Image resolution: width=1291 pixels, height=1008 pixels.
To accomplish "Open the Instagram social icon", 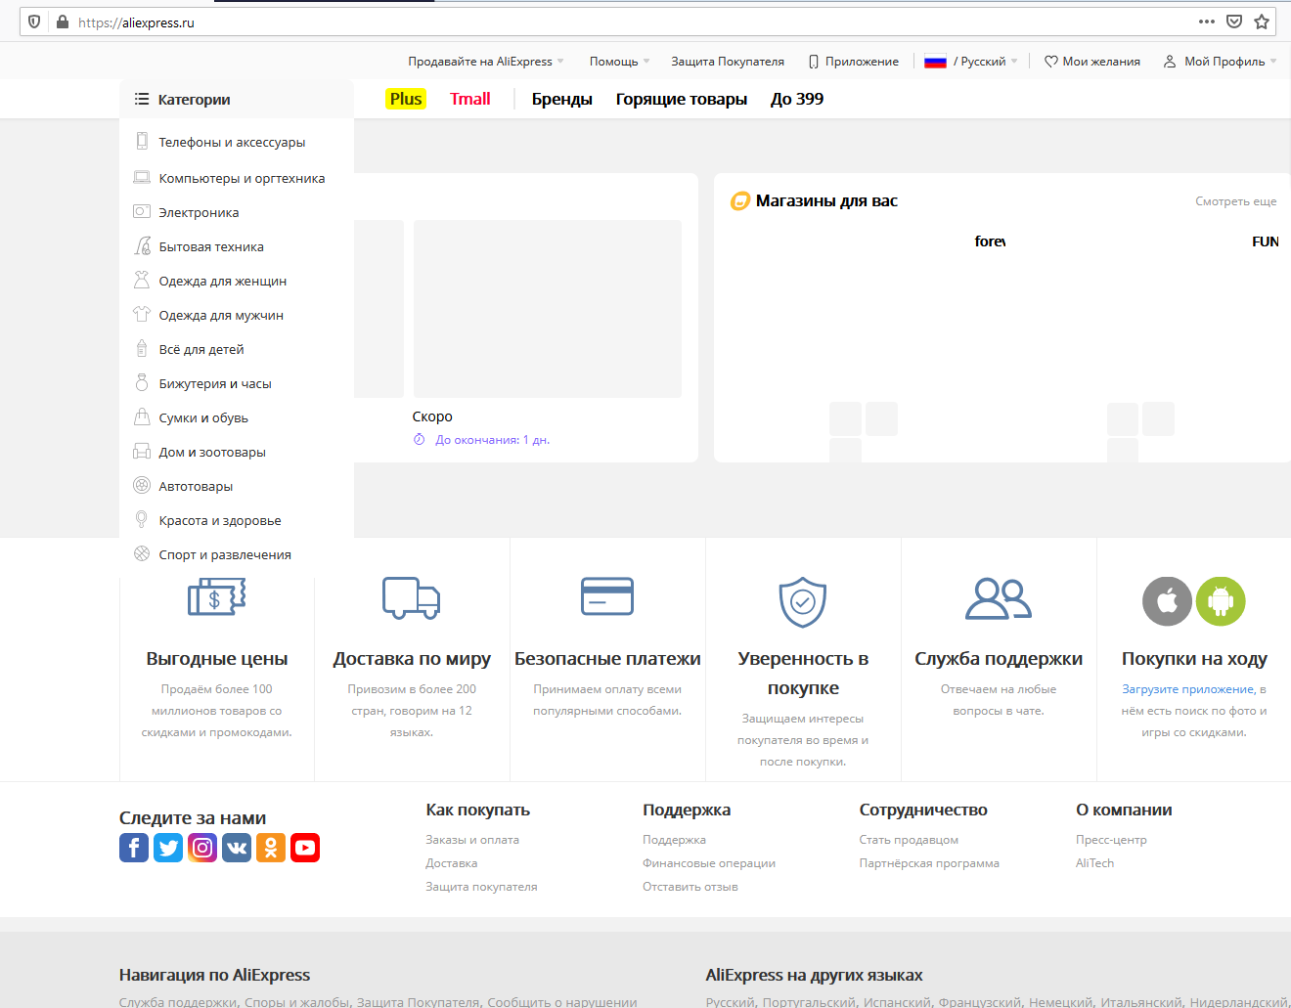I will click(202, 848).
